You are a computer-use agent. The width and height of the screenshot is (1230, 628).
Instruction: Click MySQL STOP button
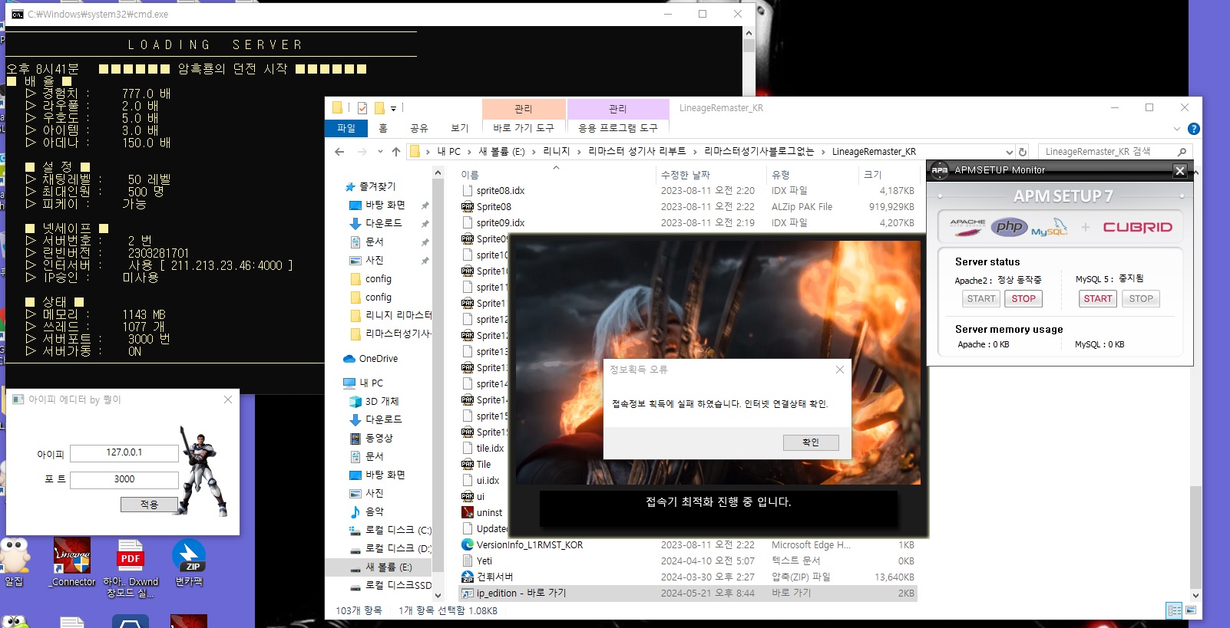(x=1141, y=299)
